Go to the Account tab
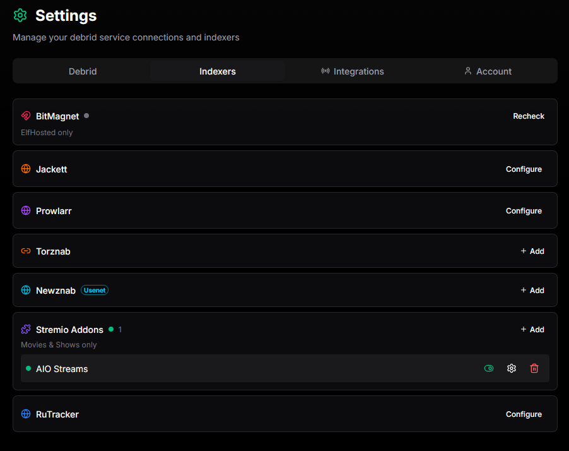569x451 pixels. click(488, 71)
